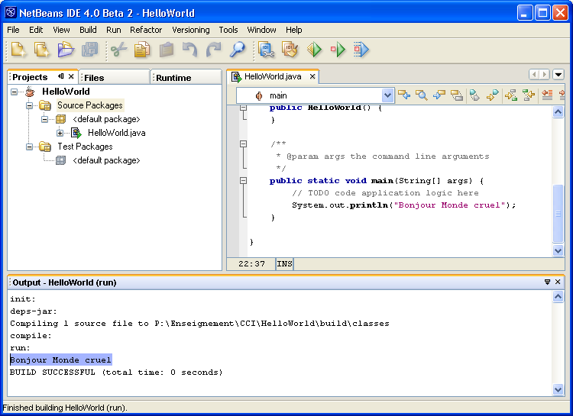Viewport: 573px width, 416px height.
Task: Collapse the Source Packages node
Action: (x=29, y=105)
